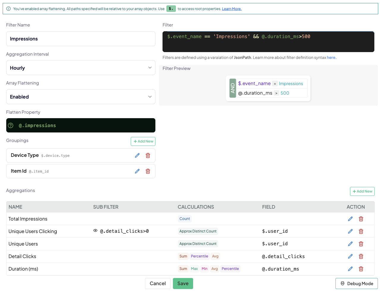The image size is (380, 292).
Task: Select the Percentile calculation chip on Detail Clicks
Action: tap(199, 256)
